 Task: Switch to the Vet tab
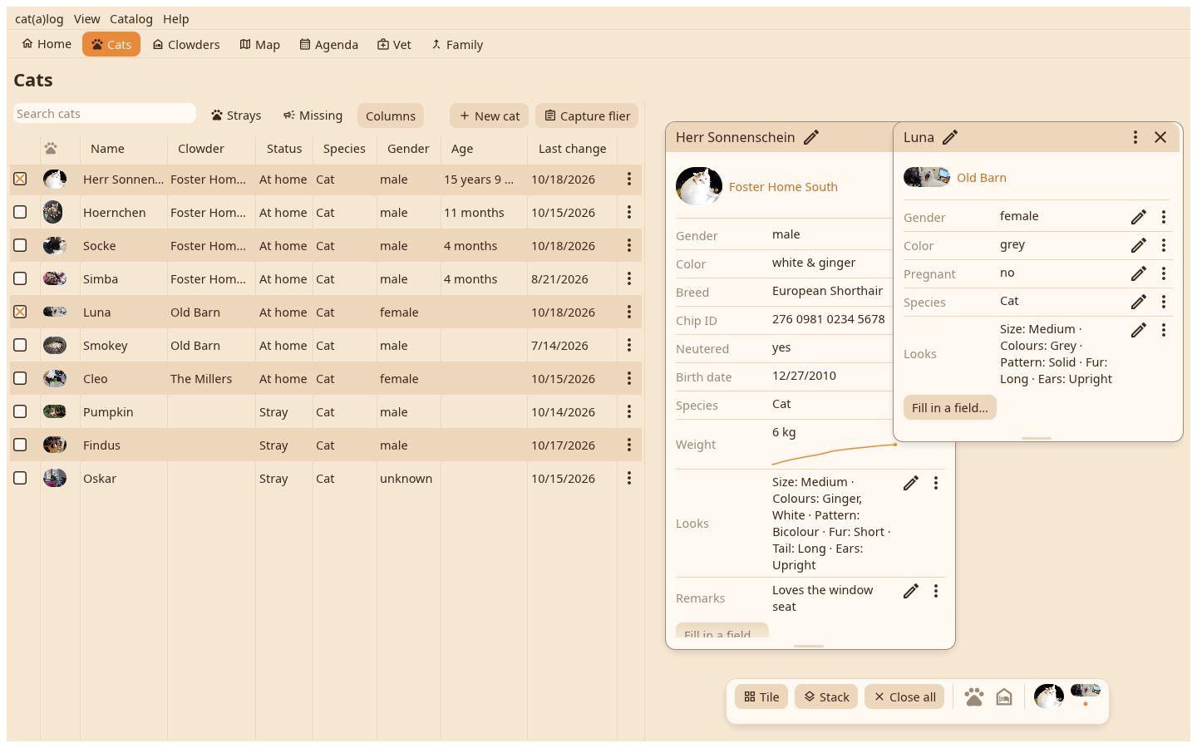coord(394,44)
